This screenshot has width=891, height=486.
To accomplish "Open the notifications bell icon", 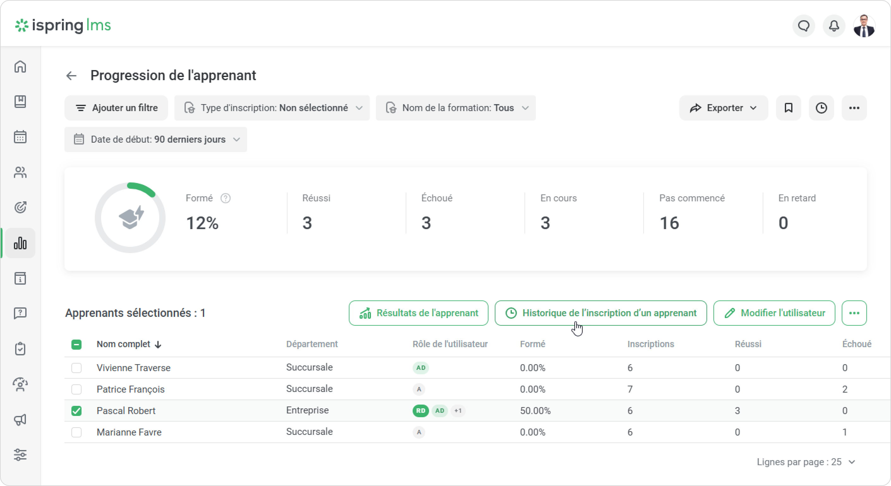I will (834, 26).
